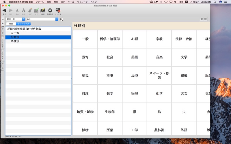Viewport: 231px width, 144px height.
Task: Go to previous entry arrow in content pane
Action: pos(202,19)
